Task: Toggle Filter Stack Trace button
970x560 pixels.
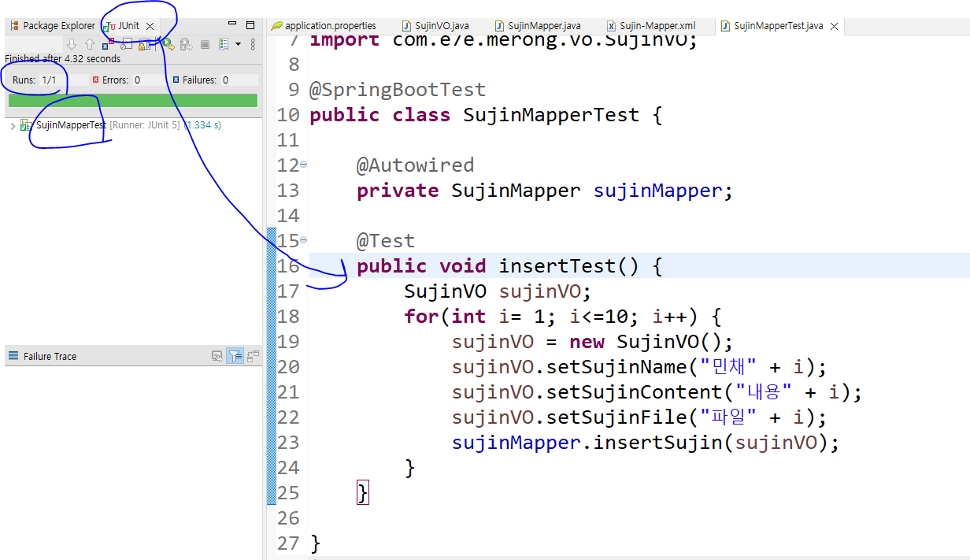Action: pos(235,356)
